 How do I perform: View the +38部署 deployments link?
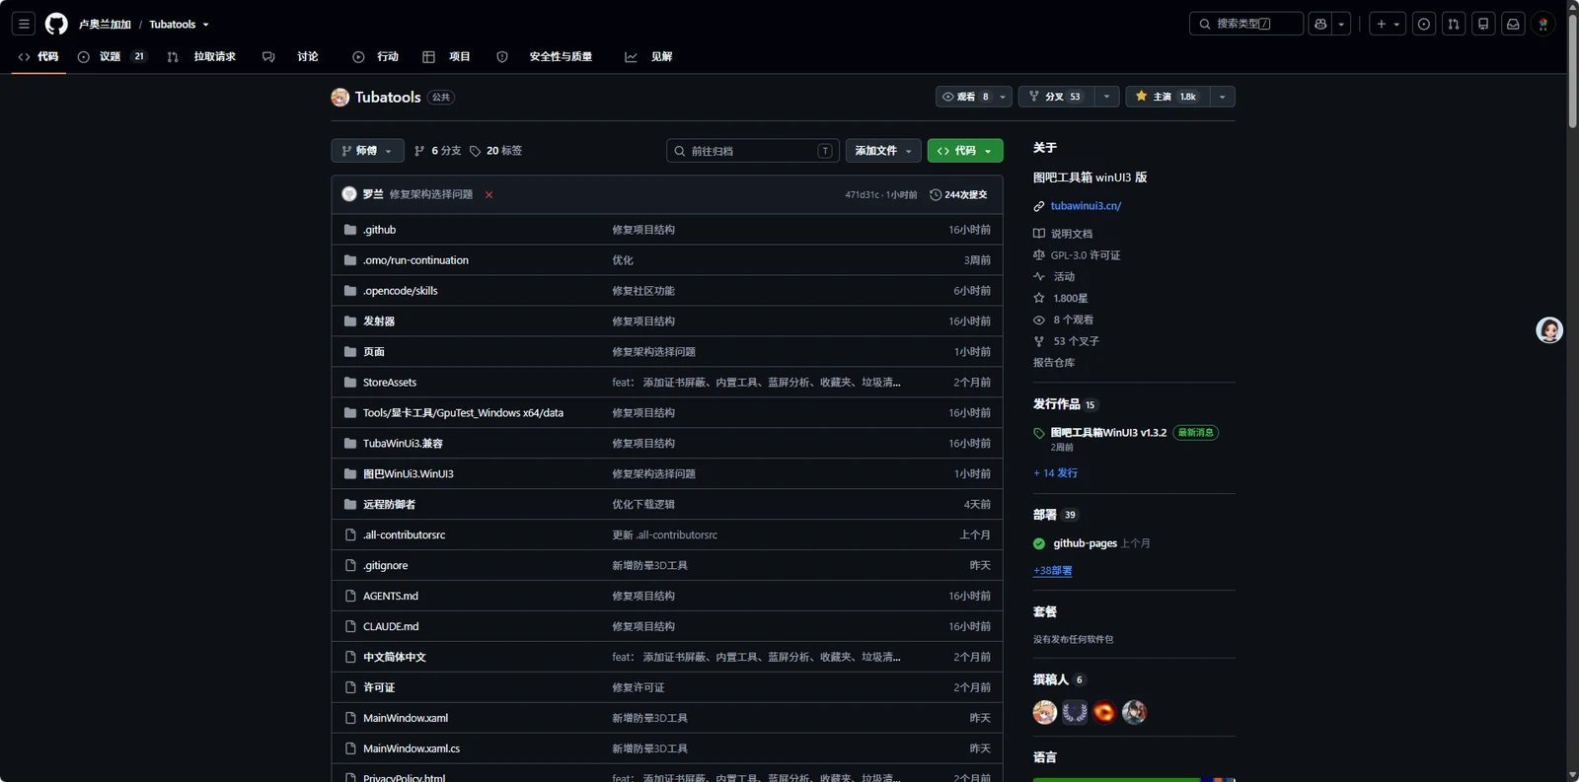(1053, 571)
